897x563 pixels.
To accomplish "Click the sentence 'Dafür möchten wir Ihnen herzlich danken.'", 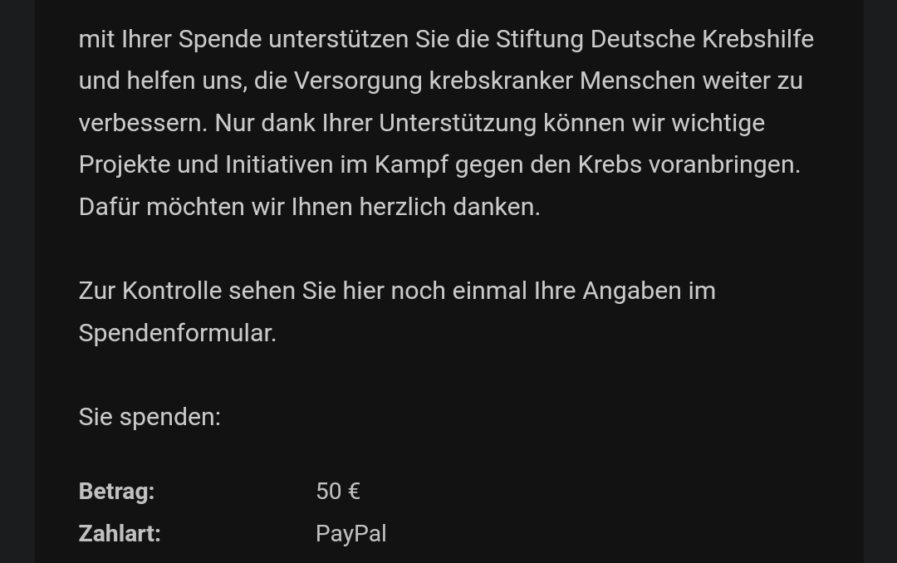I will coord(310,207).
